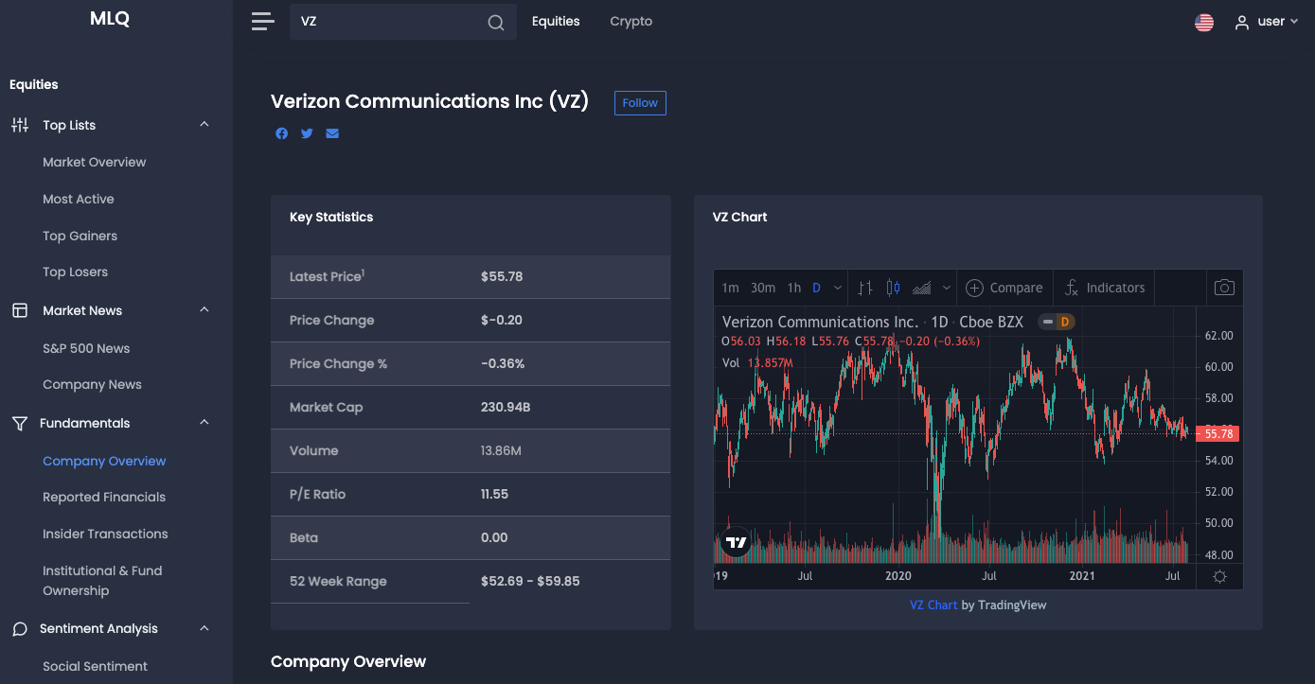Collapse the Top Lists section
The width and height of the screenshot is (1315, 684).
pyautogui.click(x=204, y=125)
